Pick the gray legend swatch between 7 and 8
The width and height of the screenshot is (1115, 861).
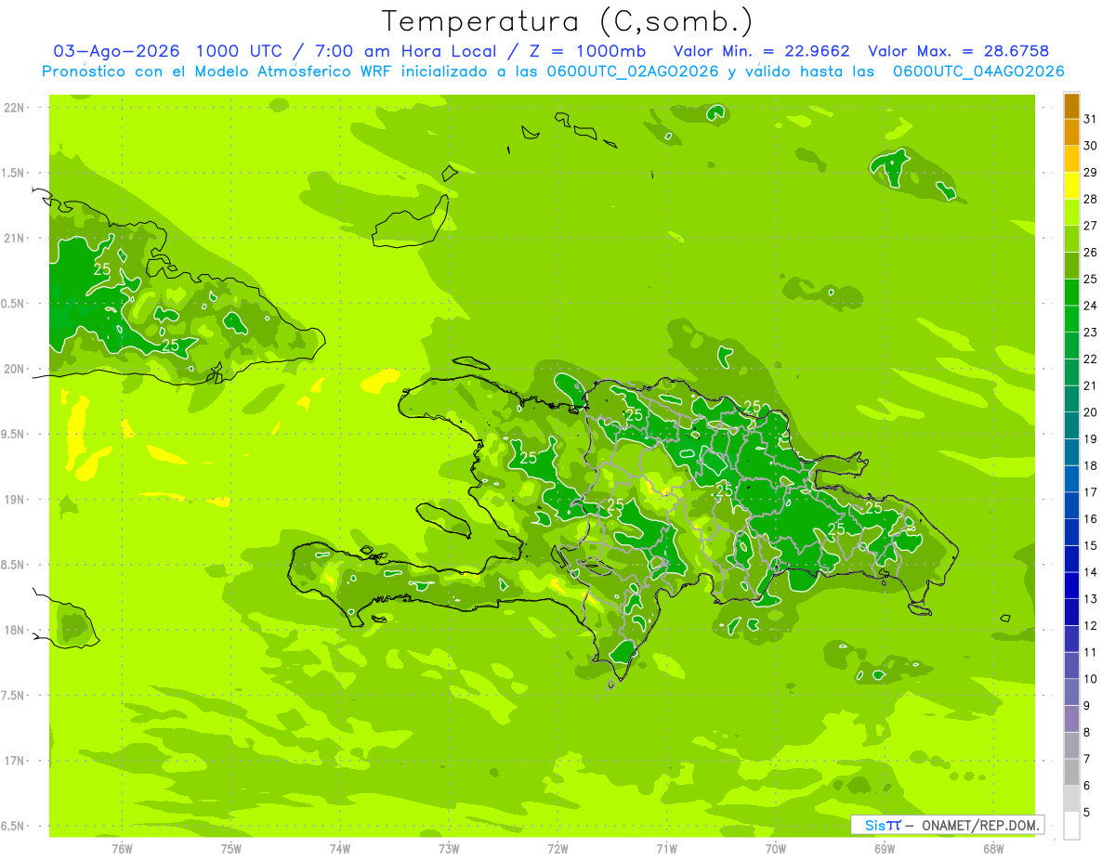[1071, 746]
